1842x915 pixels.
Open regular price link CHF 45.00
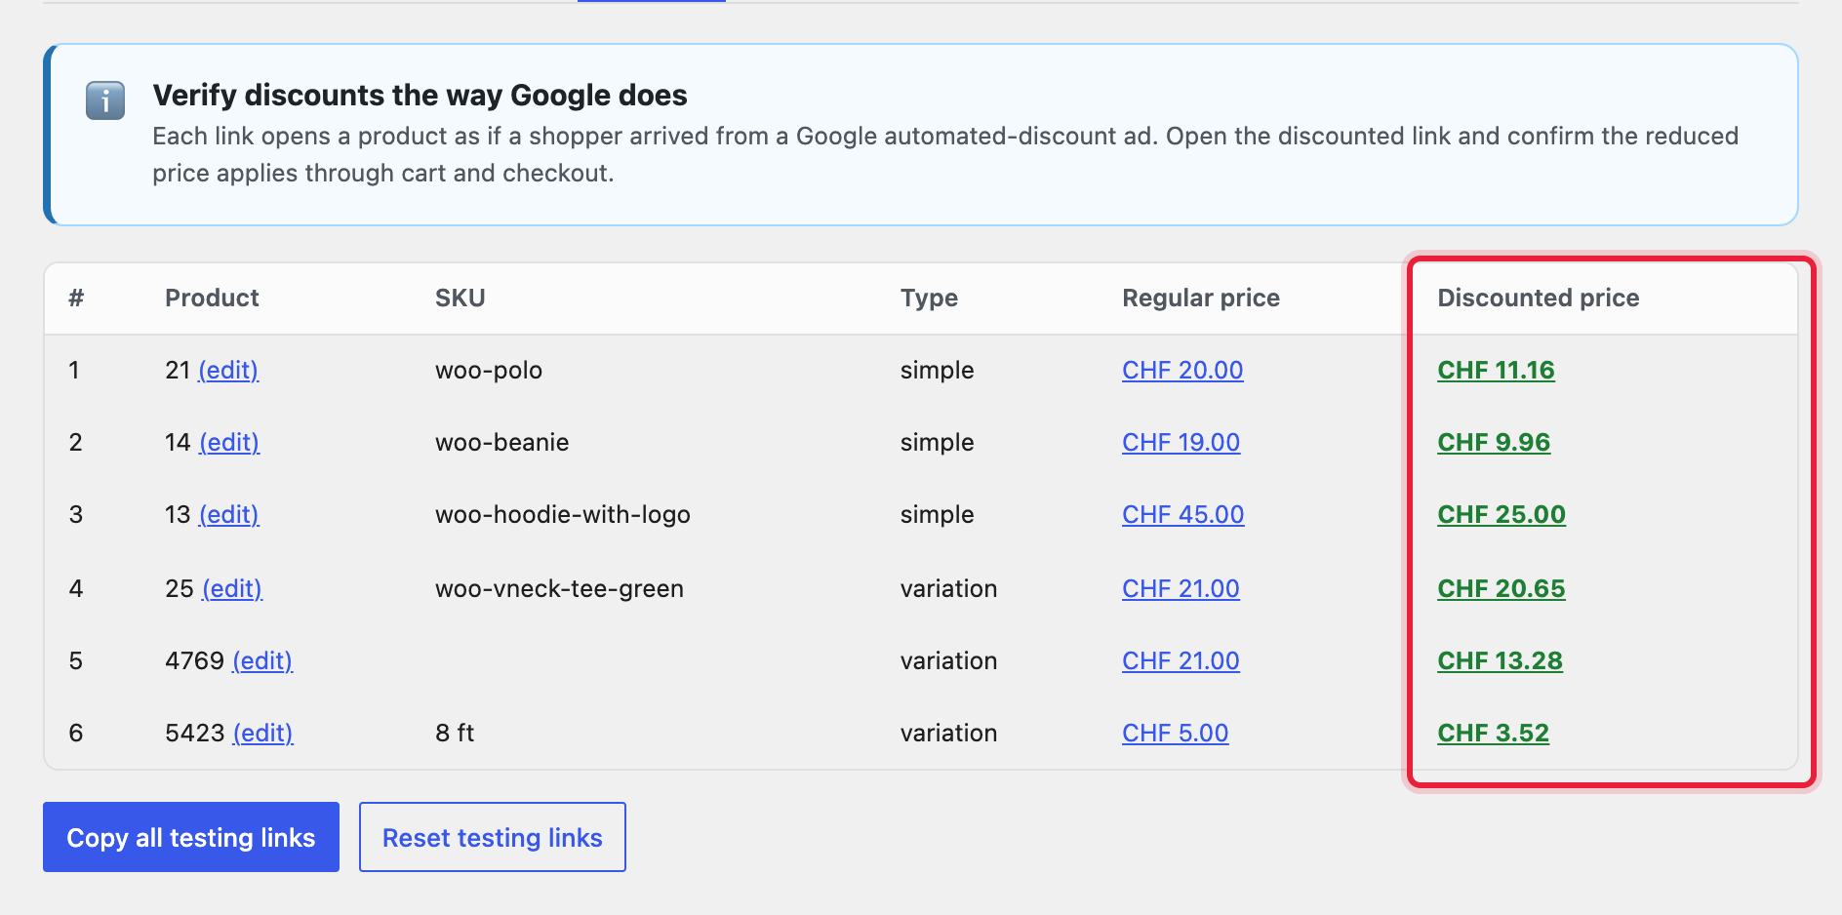click(1183, 515)
